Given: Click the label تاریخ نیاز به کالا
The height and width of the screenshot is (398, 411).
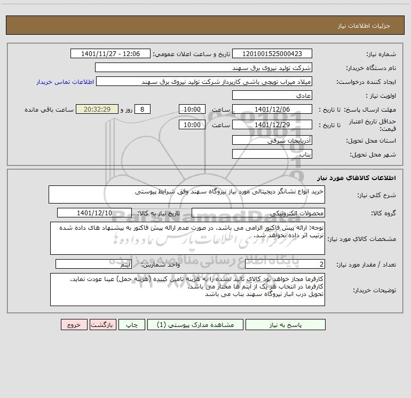Looking at the screenshot, I should 159,213.
